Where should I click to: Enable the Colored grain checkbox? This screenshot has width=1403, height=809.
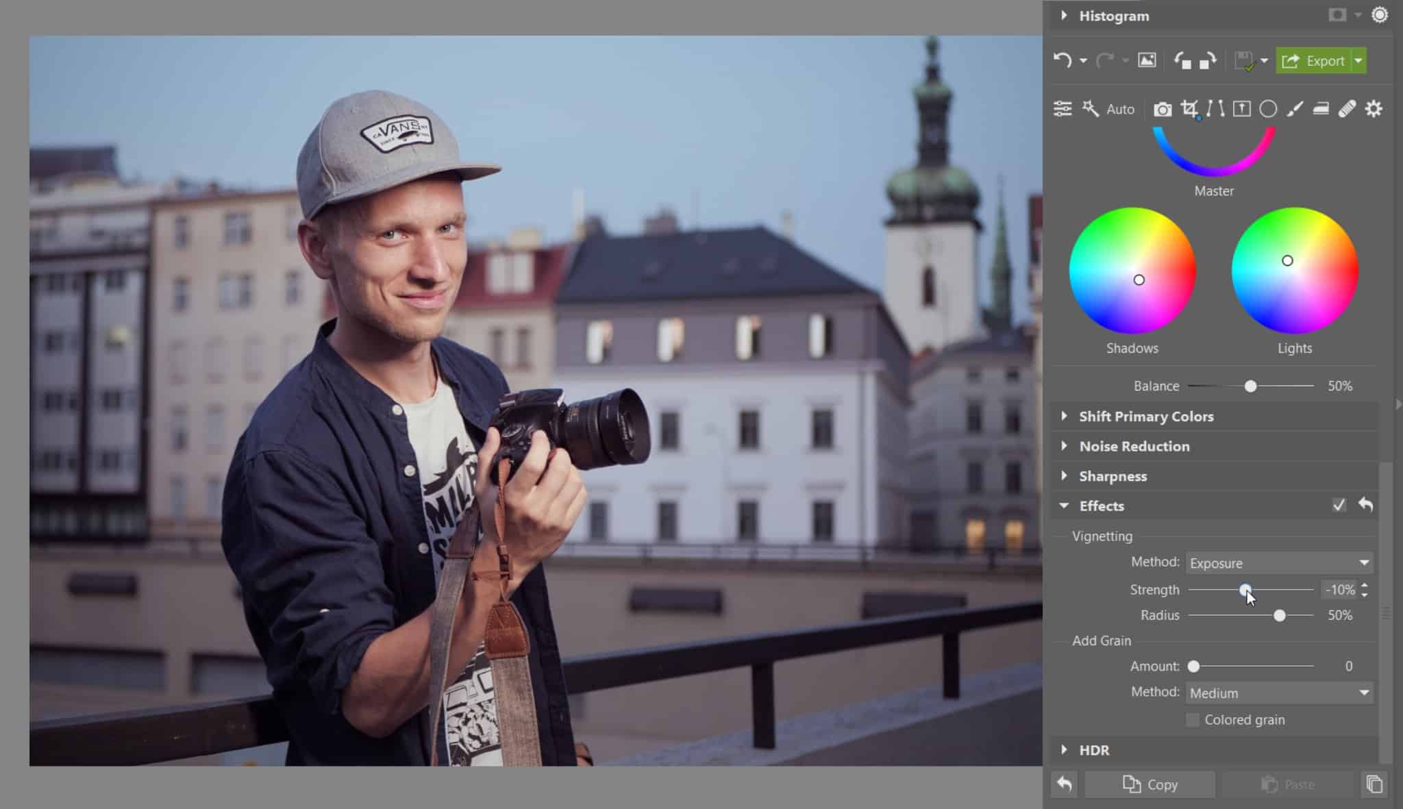[1193, 720]
